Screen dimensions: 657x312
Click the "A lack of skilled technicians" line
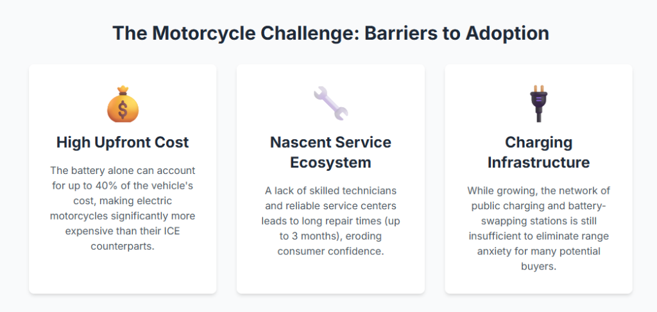point(330,191)
